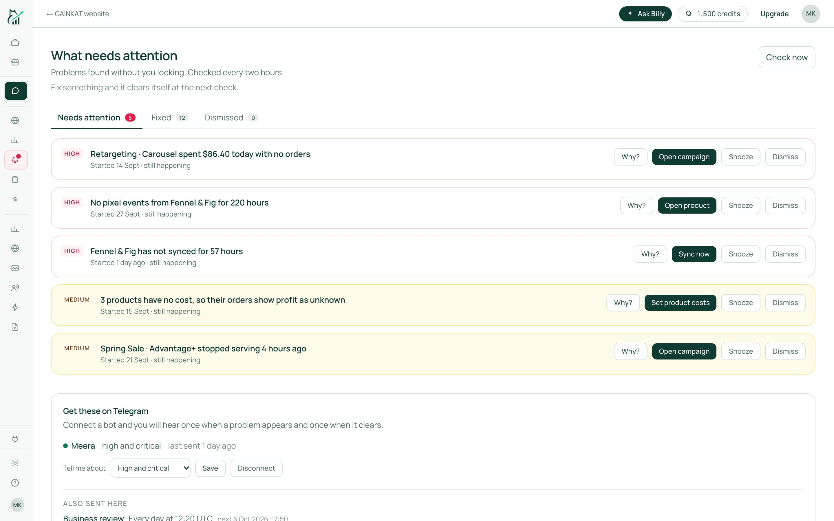Expand the 'High and critical' dropdown
Viewport: 834px width, 521px height.
pyautogui.click(x=151, y=468)
